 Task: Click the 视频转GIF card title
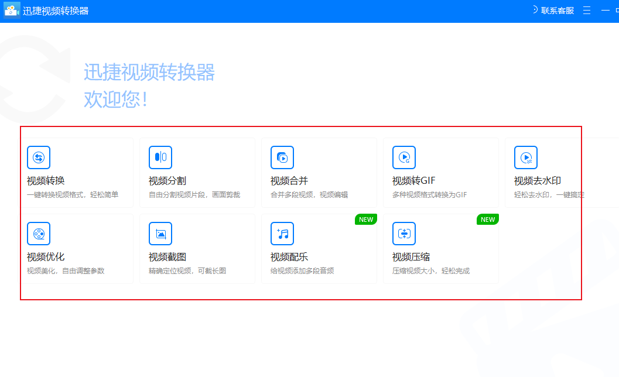413,181
